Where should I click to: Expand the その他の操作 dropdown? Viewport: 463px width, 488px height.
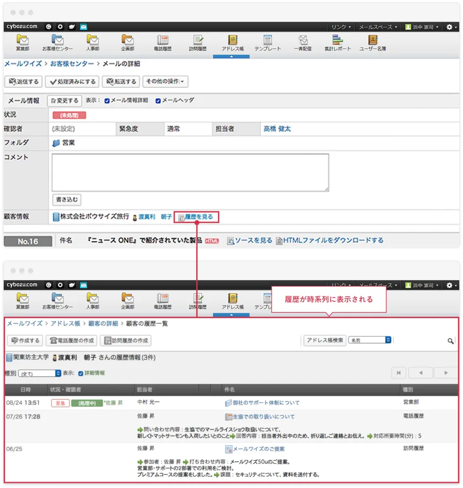166,81
